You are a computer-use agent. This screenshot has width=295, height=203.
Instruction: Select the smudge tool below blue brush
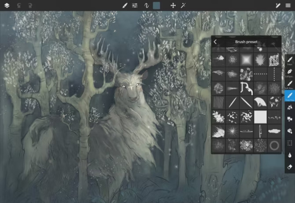(x=290, y=107)
